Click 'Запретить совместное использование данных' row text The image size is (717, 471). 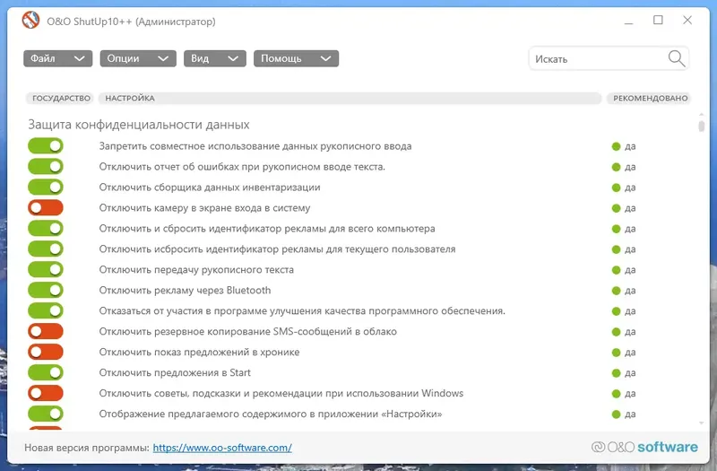click(255, 146)
